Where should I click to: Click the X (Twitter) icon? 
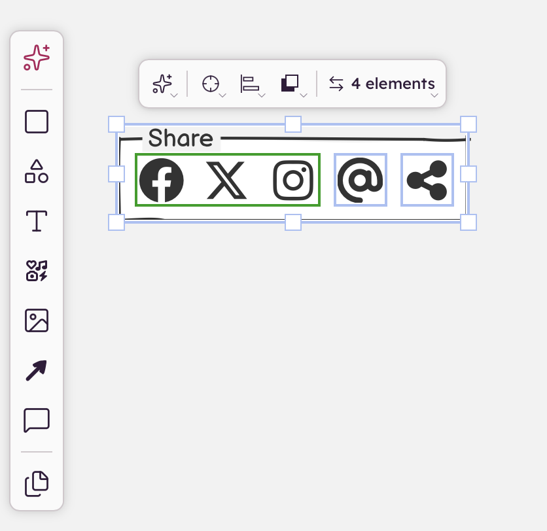pyautogui.click(x=227, y=180)
